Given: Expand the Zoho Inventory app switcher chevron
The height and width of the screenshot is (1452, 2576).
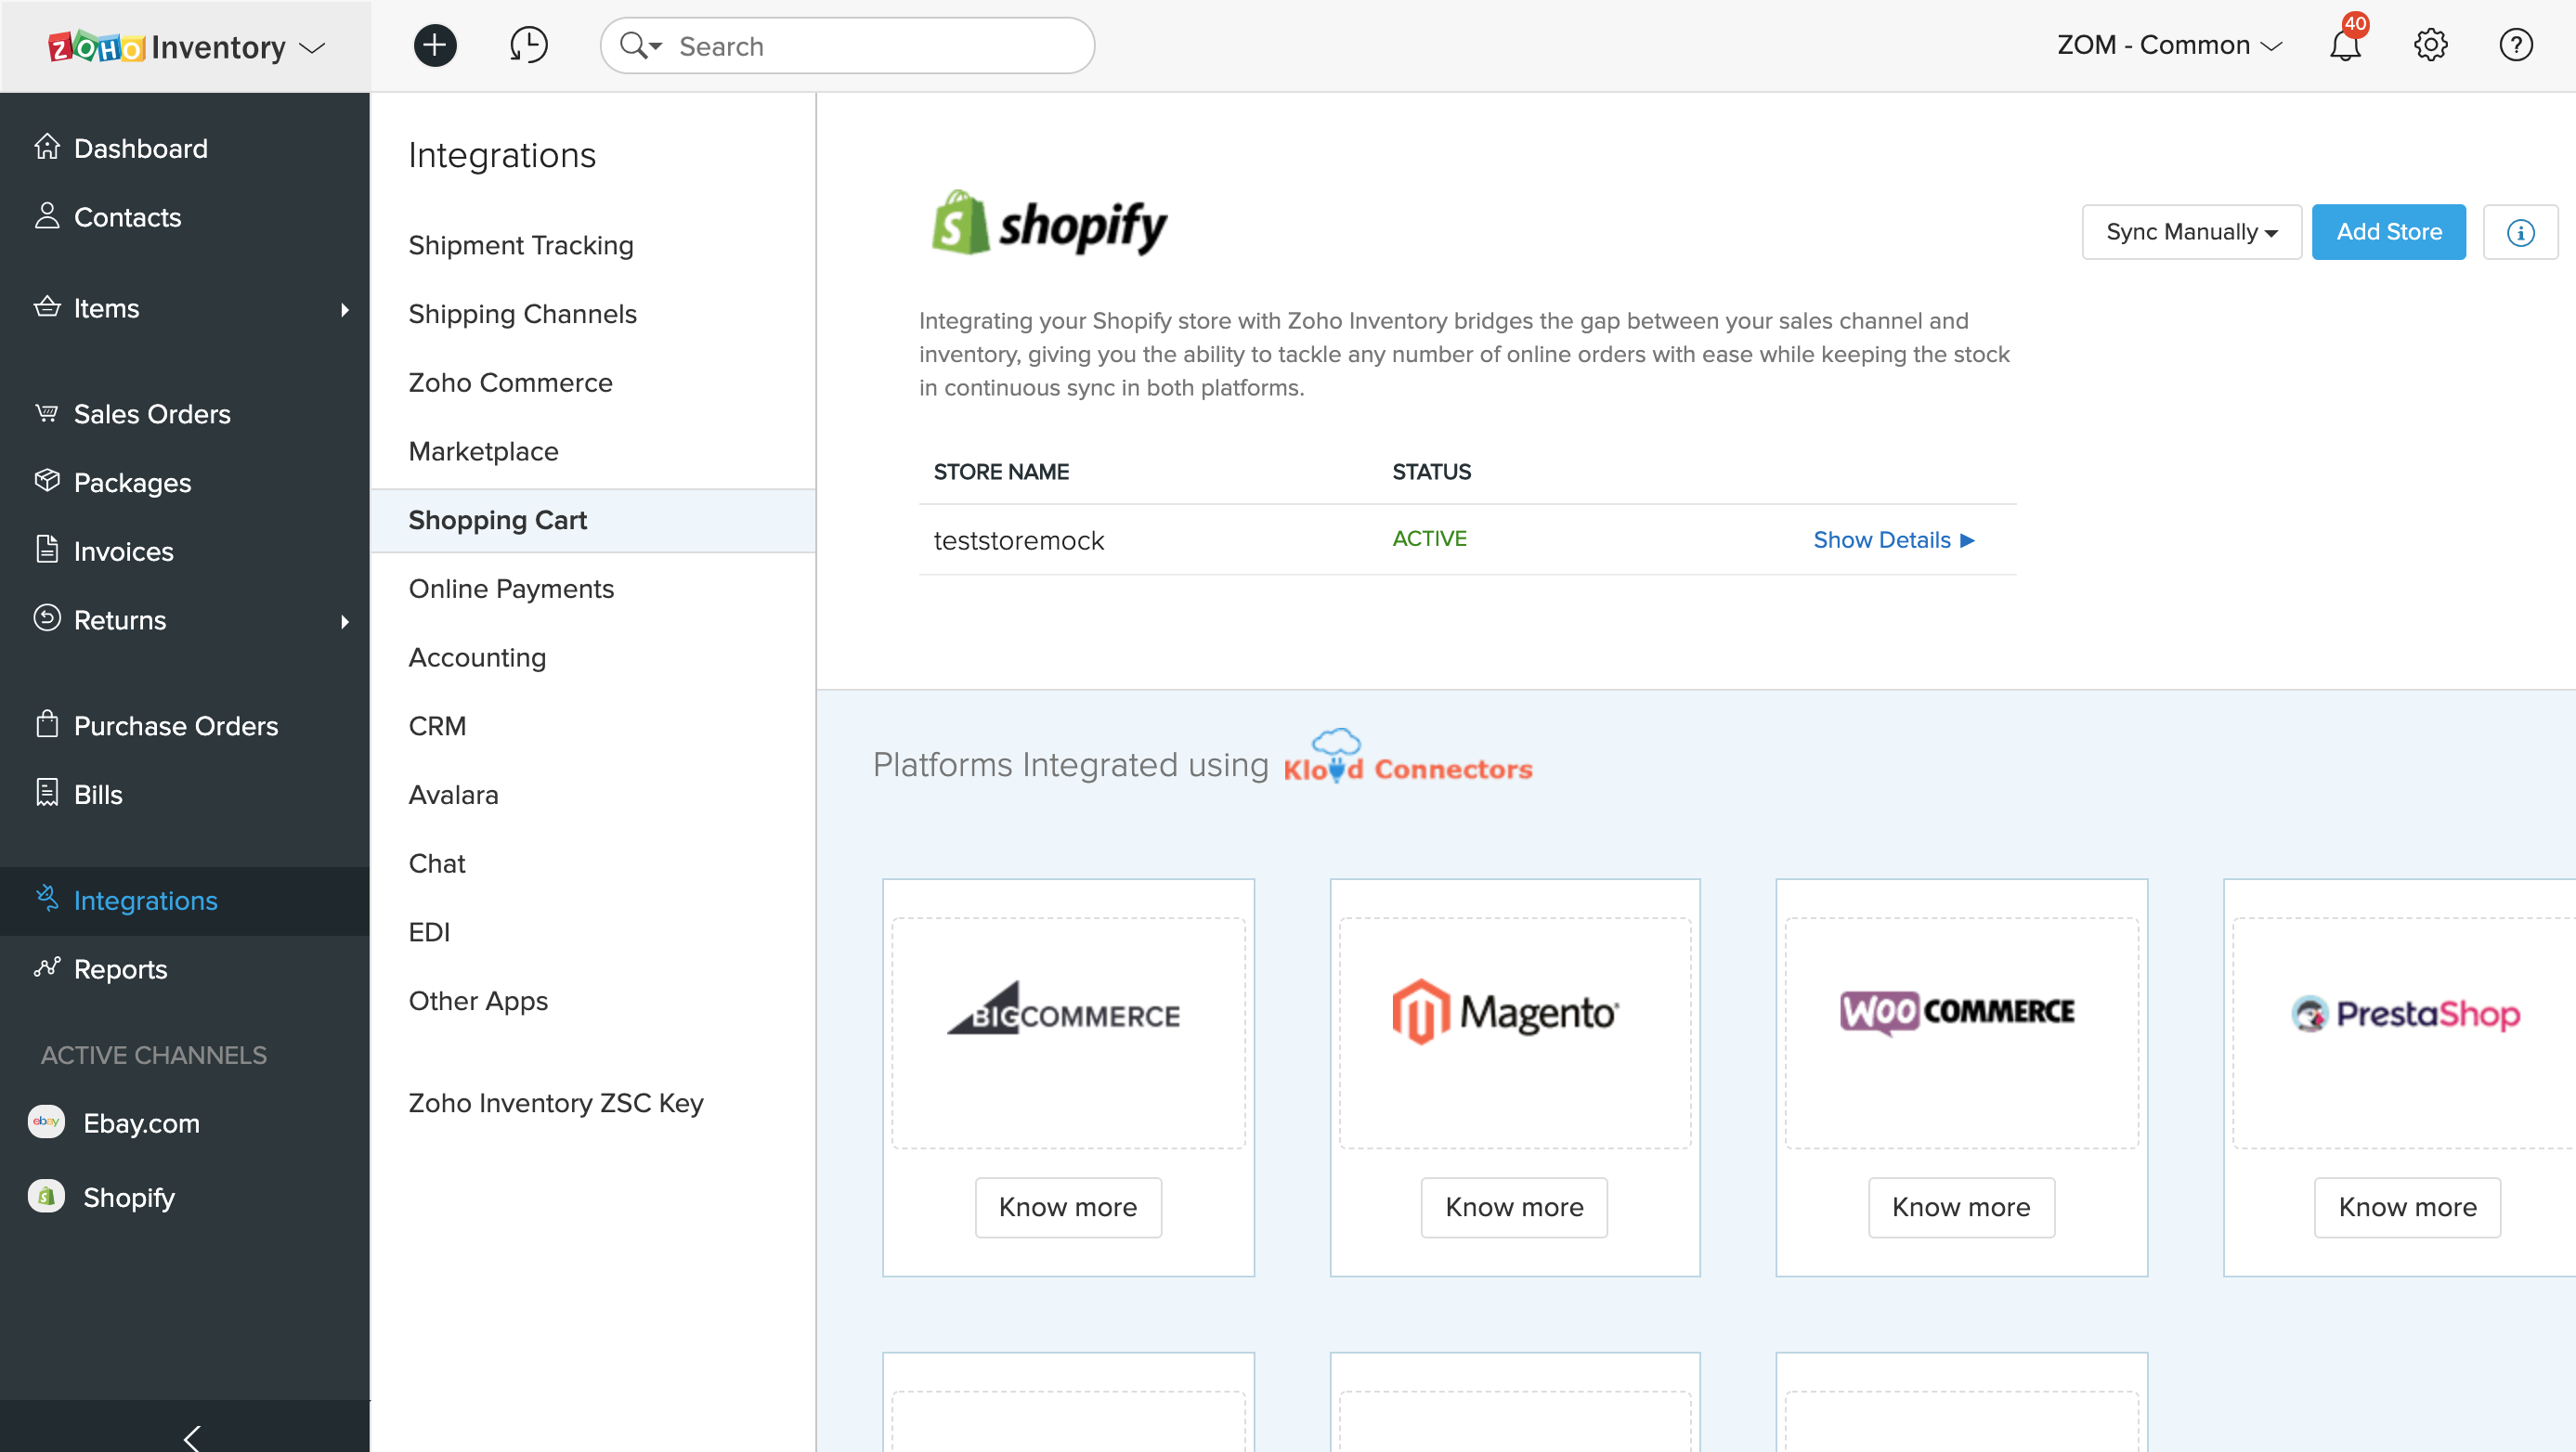Looking at the screenshot, I should pyautogui.click(x=313, y=48).
